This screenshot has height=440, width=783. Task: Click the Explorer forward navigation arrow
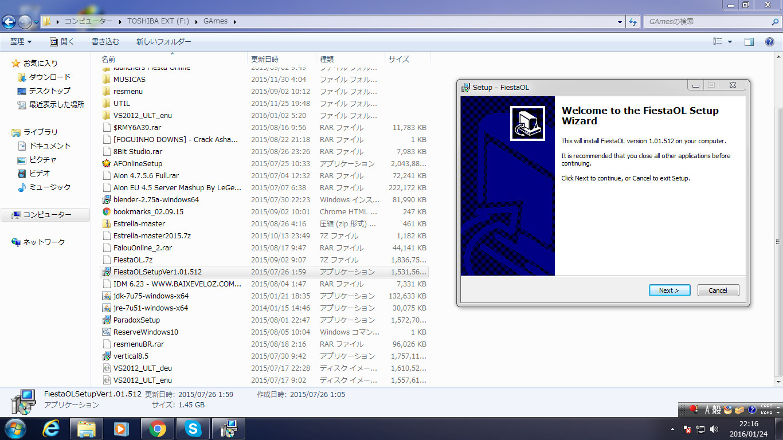(25, 22)
